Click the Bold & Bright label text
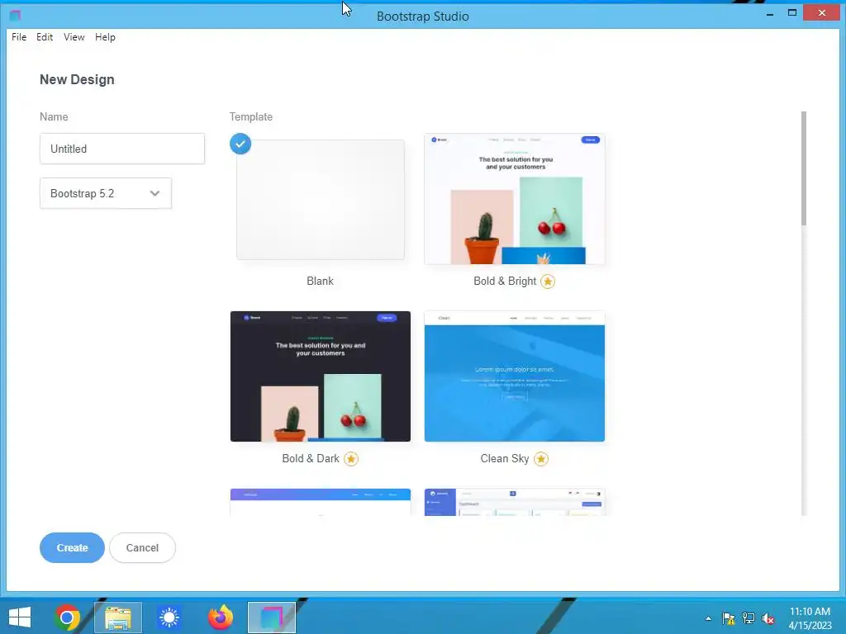 click(x=505, y=282)
